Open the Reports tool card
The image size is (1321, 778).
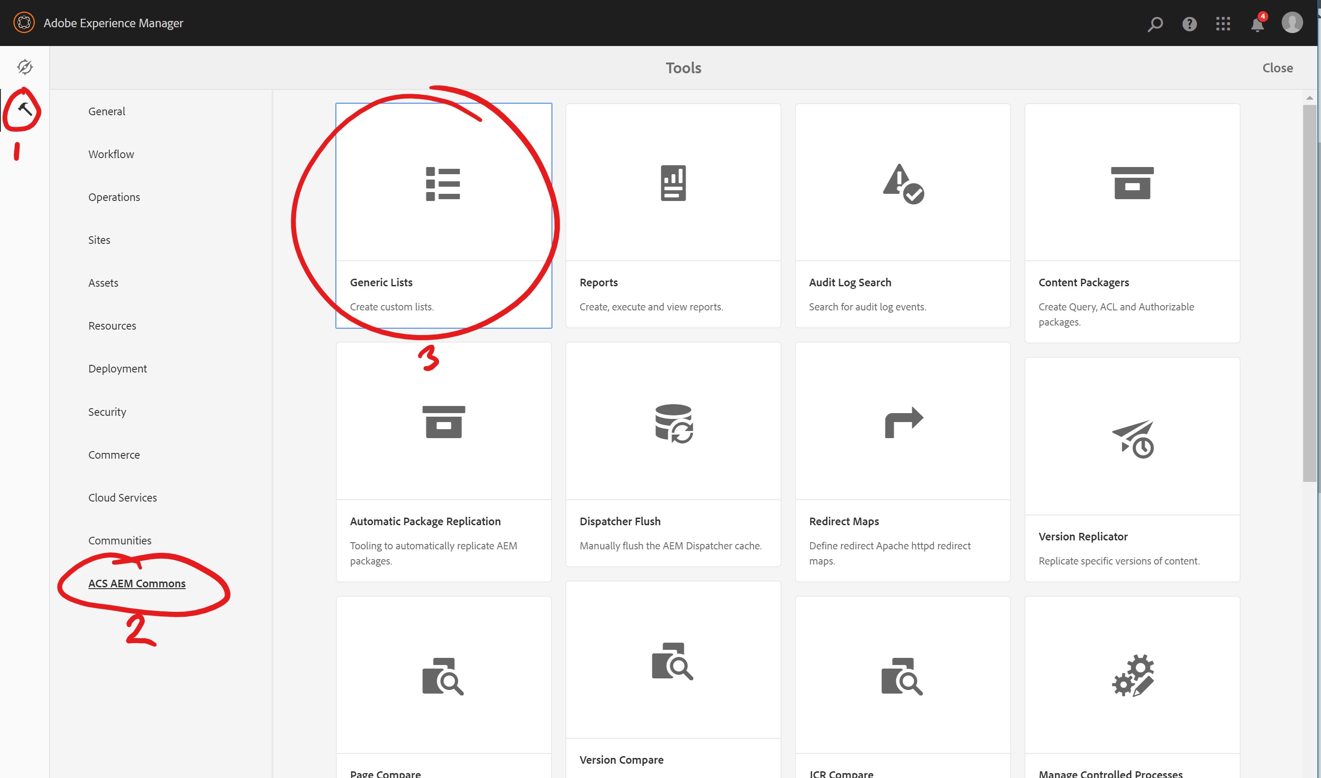(x=673, y=215)
